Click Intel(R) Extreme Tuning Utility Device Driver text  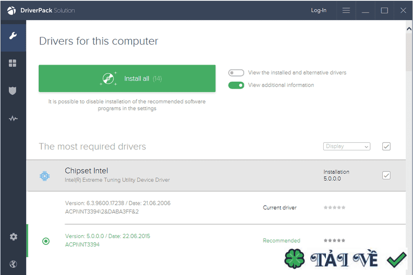pyautogui.click(x=117, y=180)
